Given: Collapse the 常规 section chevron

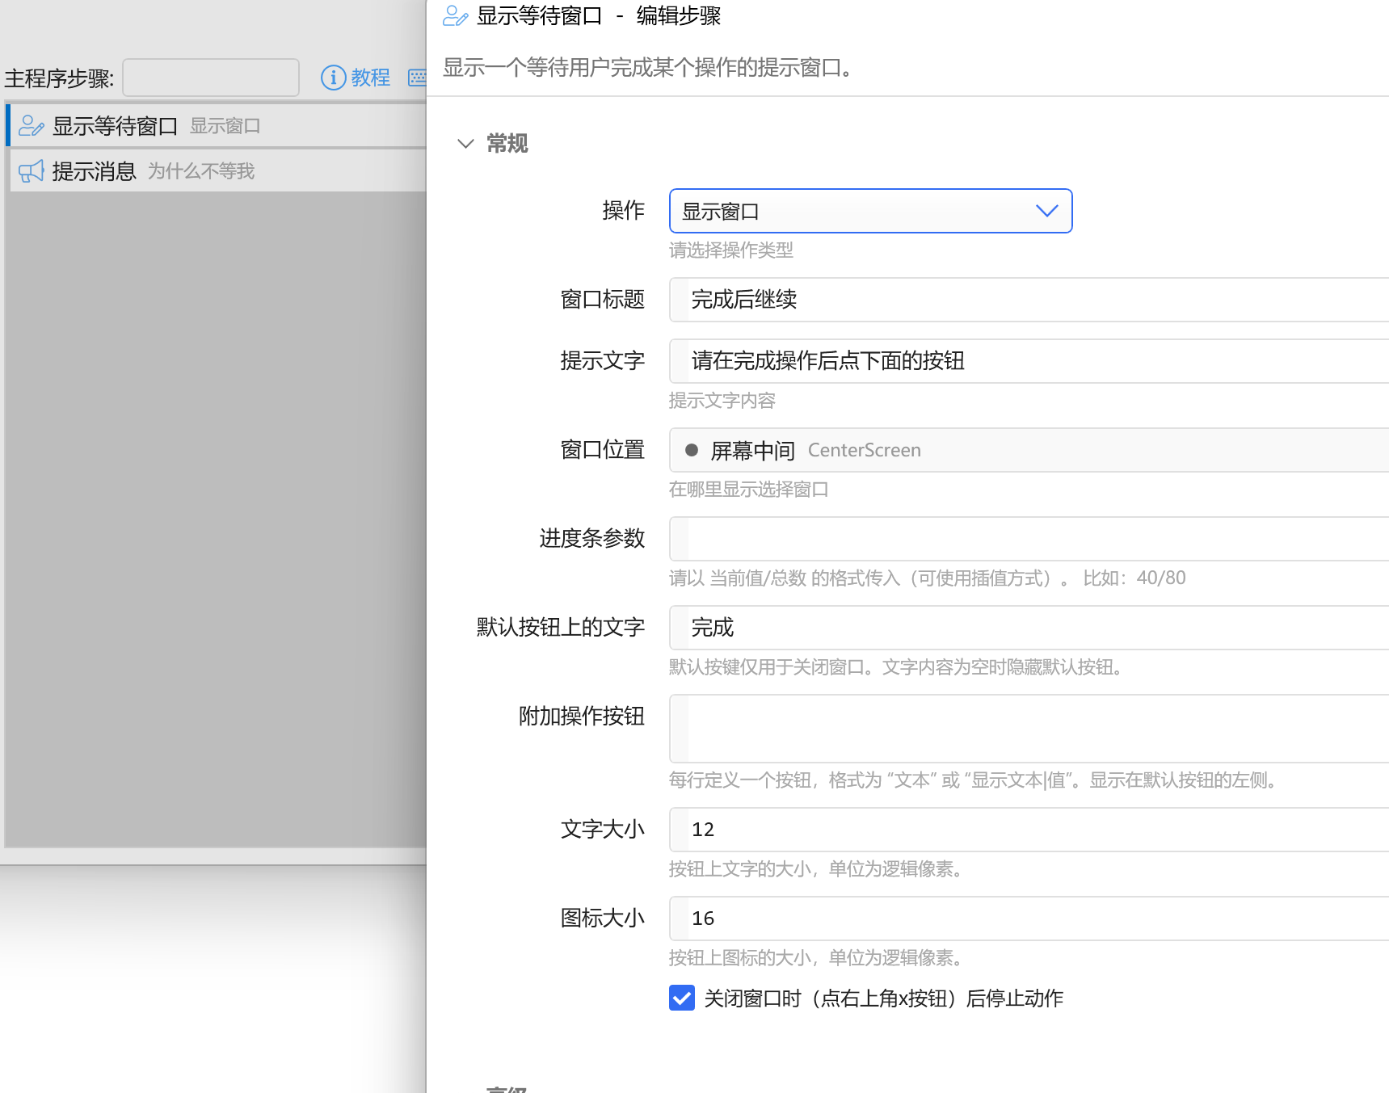Looking at the screenshot, I should (465, 144).
